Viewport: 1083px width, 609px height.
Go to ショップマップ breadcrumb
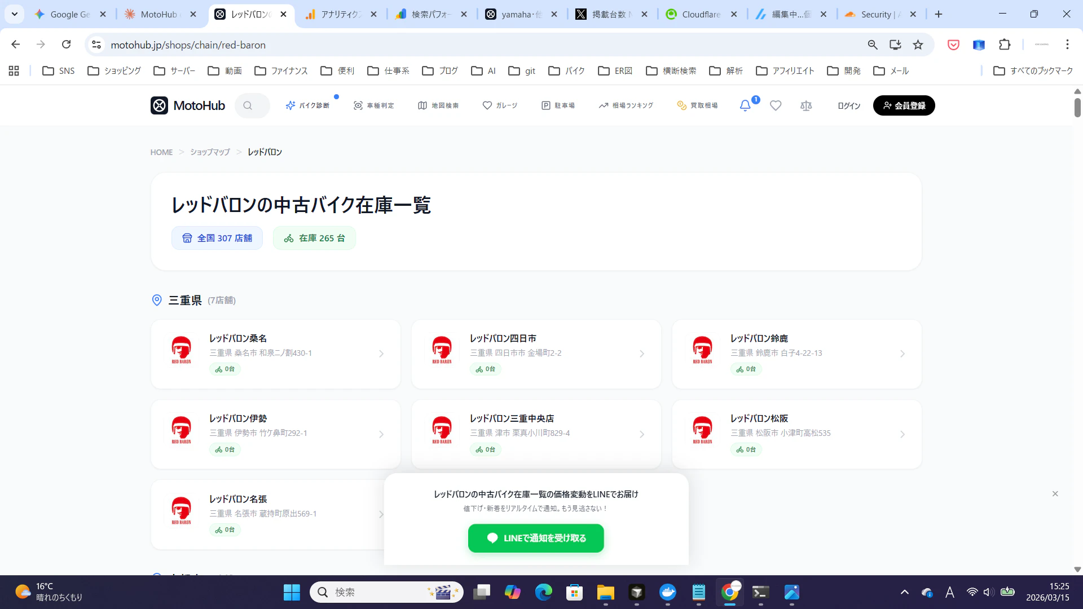click(210, 152)
